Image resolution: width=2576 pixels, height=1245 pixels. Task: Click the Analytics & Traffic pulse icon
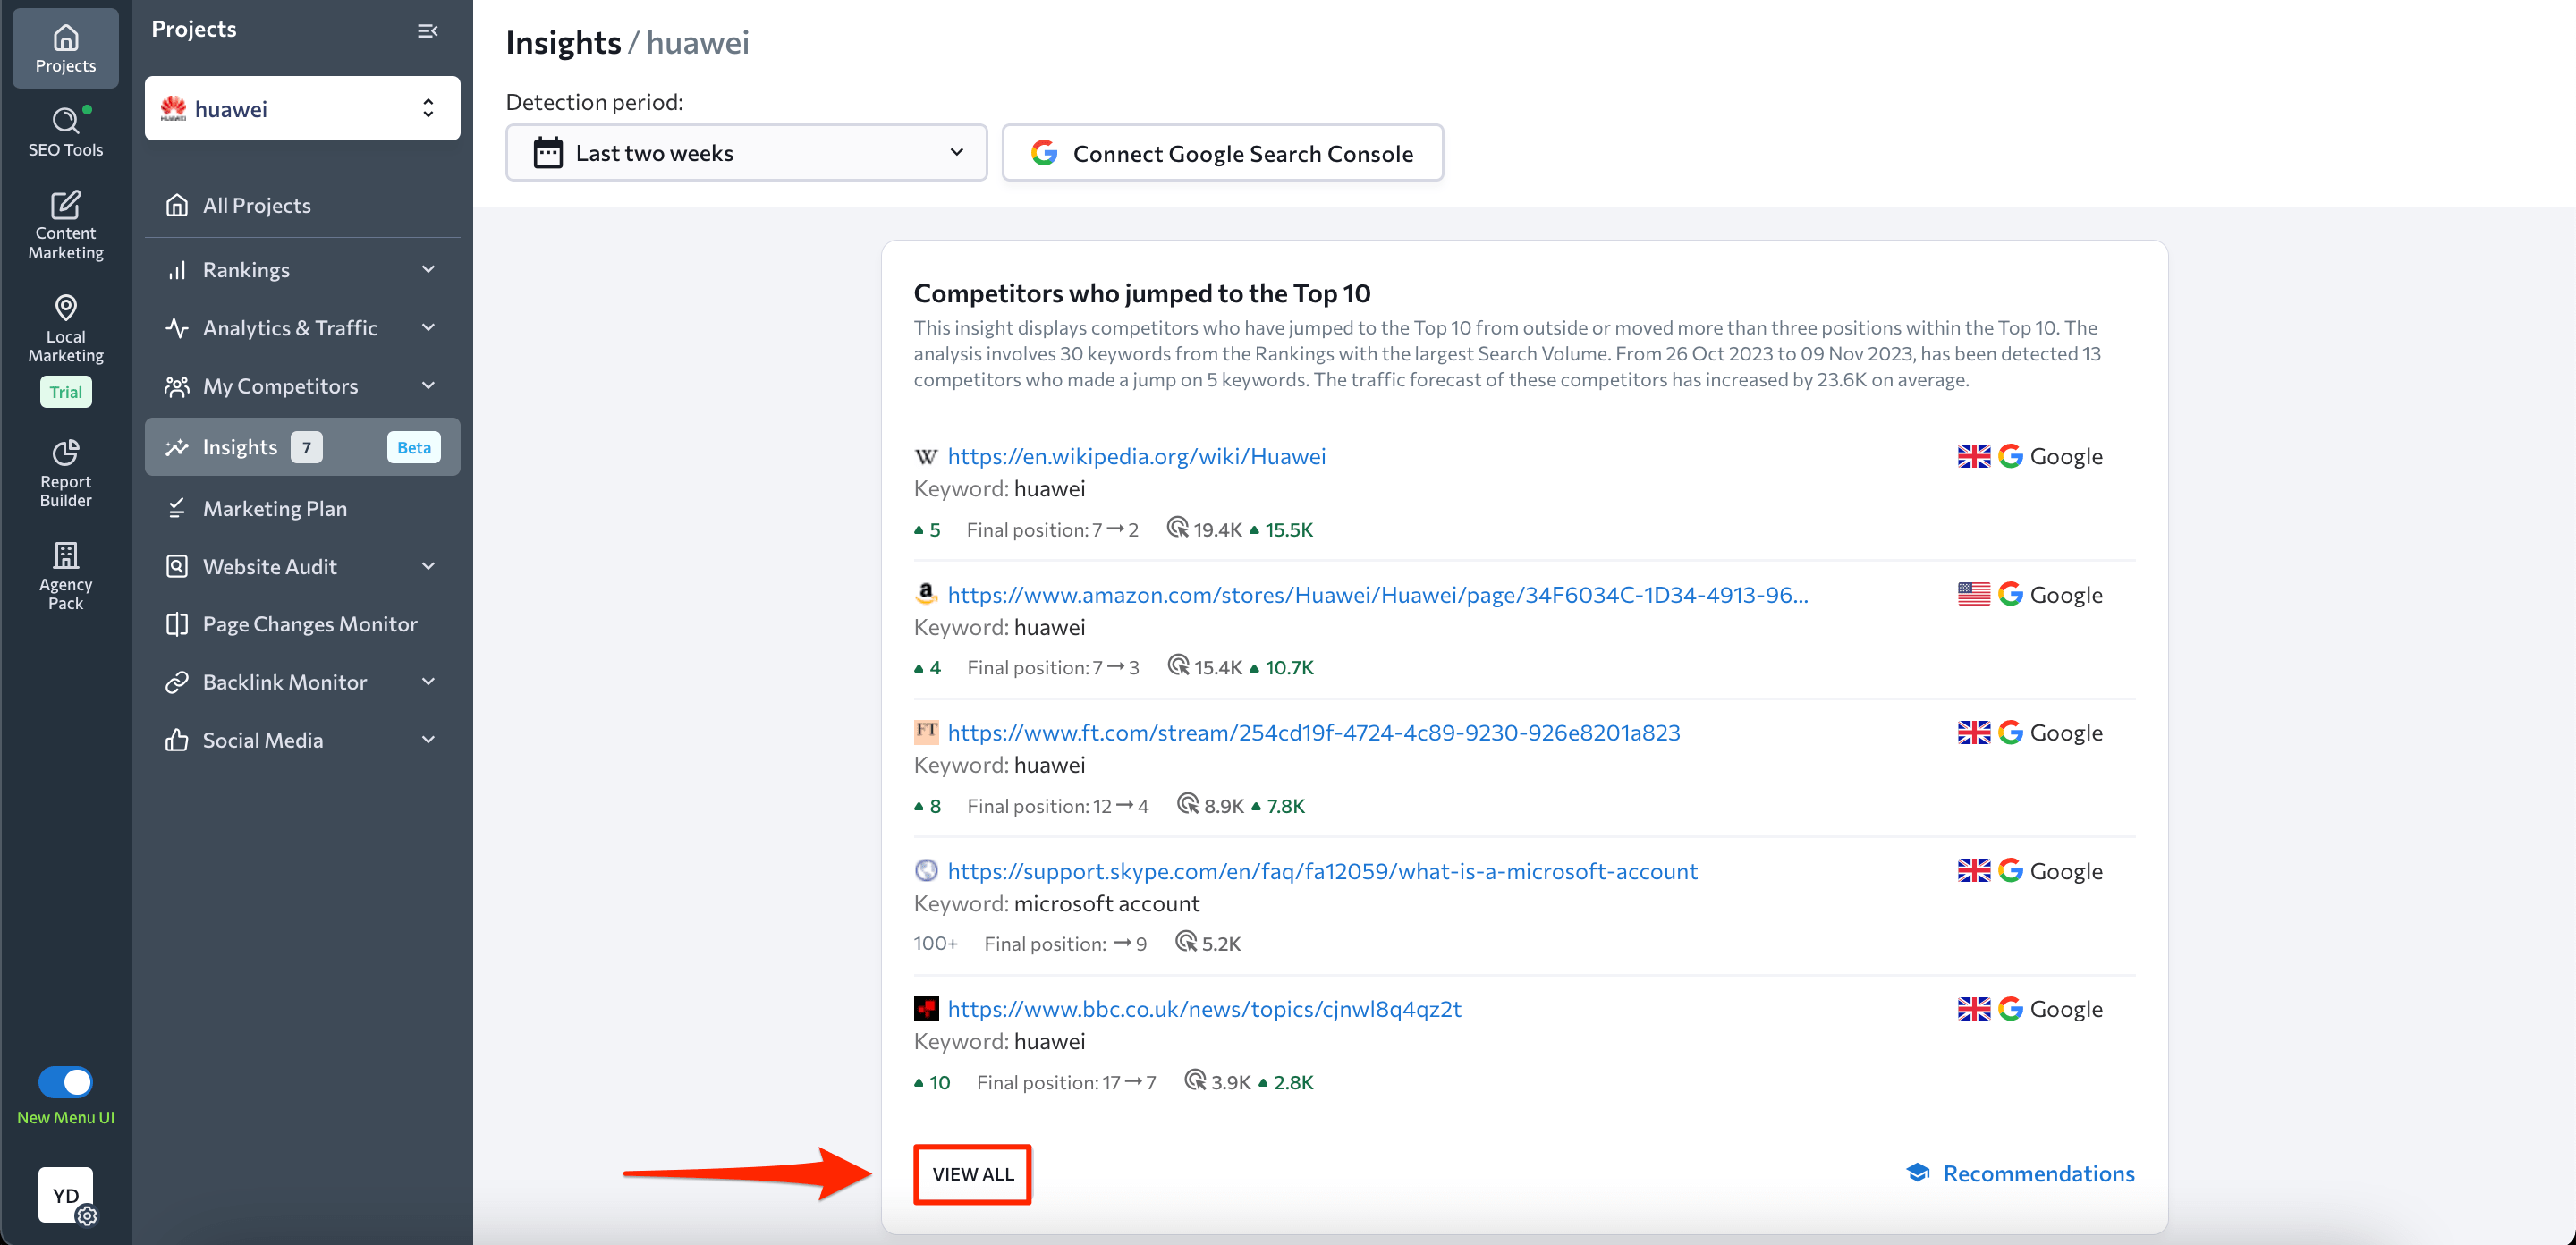click(177, 328)
